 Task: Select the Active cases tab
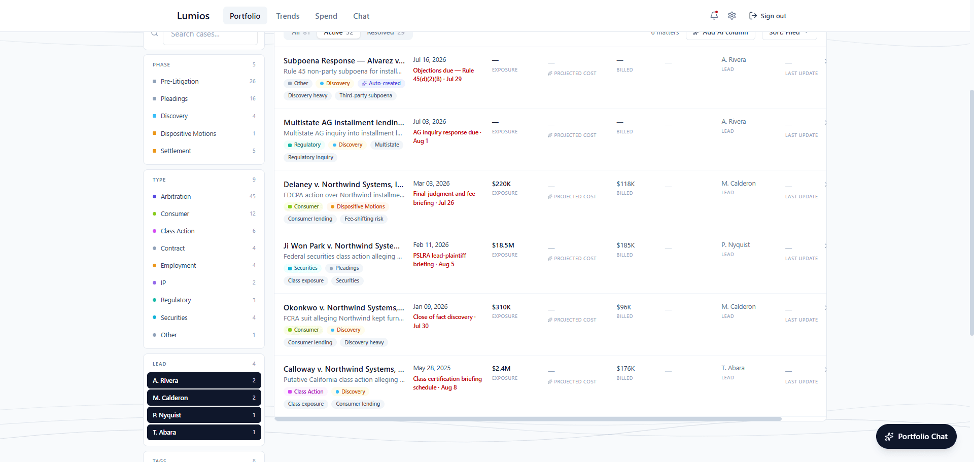click(x=338, y=34)
